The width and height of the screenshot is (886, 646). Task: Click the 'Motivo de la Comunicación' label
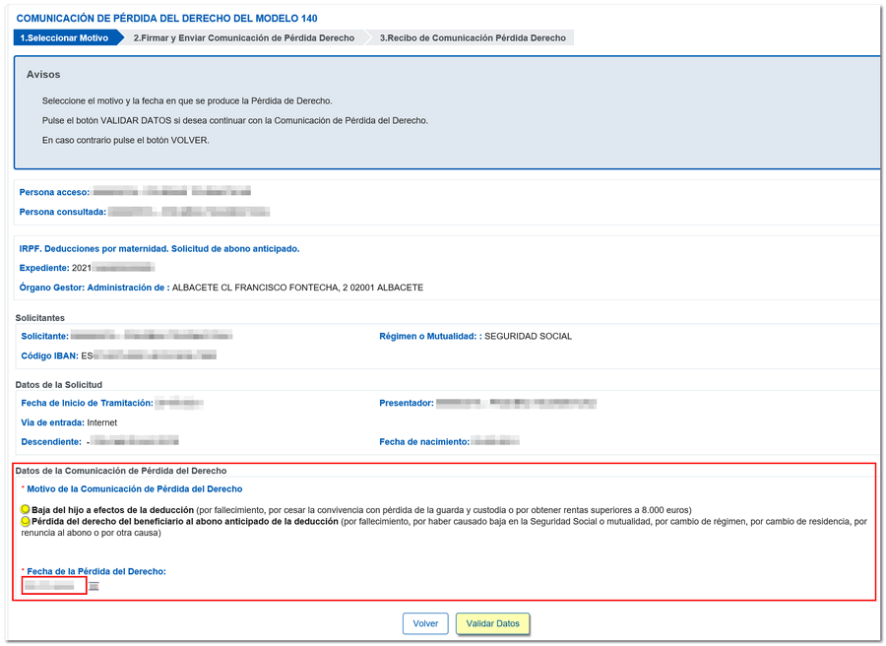[134, 489]
